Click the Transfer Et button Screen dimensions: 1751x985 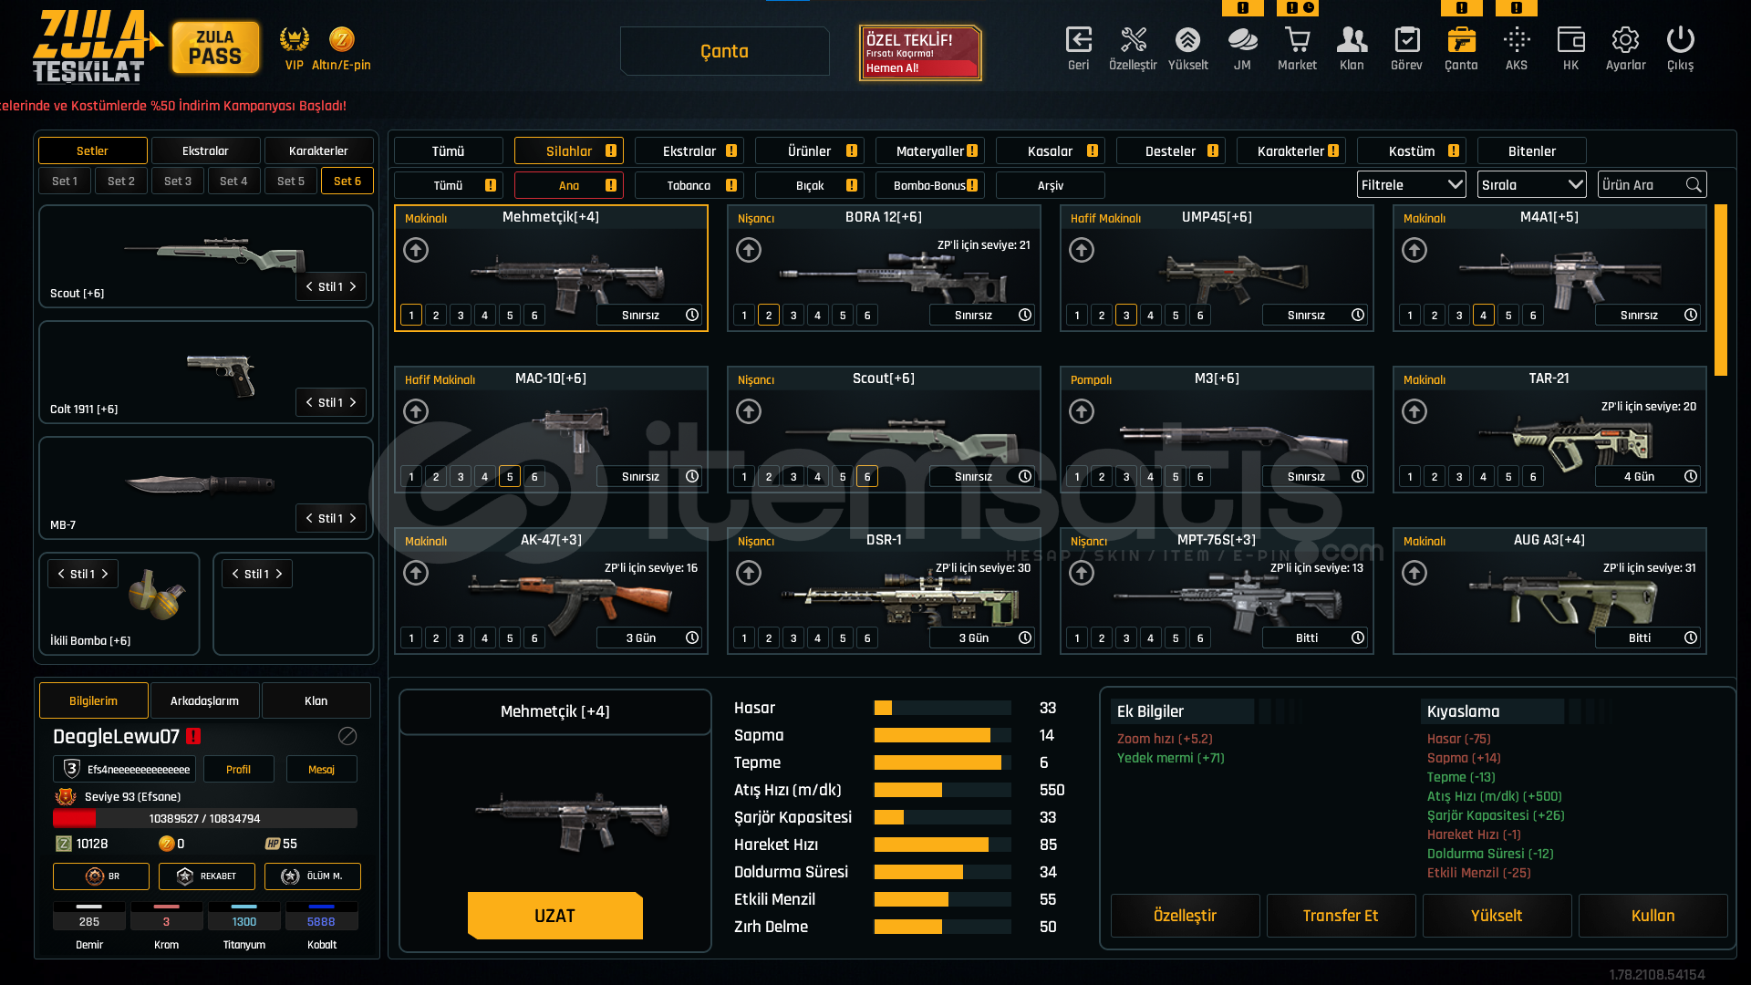tap(1341, 916)
